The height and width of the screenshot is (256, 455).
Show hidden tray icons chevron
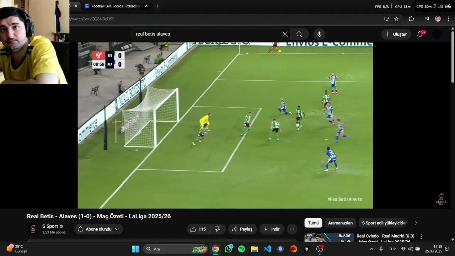[x=371, y=249]
